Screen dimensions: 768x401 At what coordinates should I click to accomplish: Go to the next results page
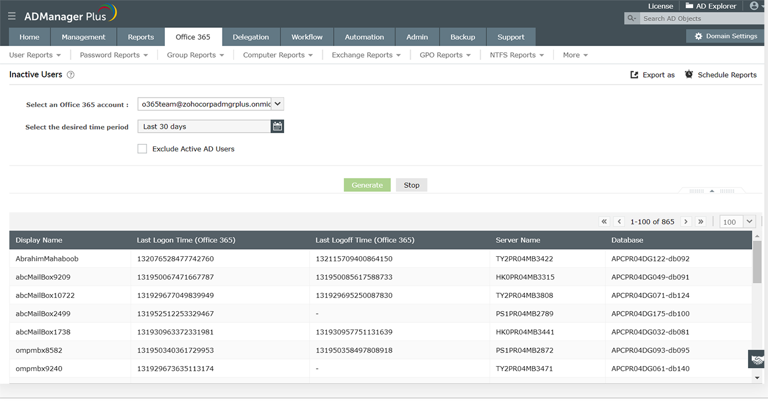(686, 221)
